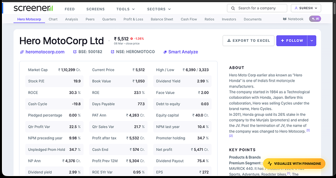Click reference [1] in the About text
The height and width of the screenshot is (178, 336).
(x=308, y=130)
